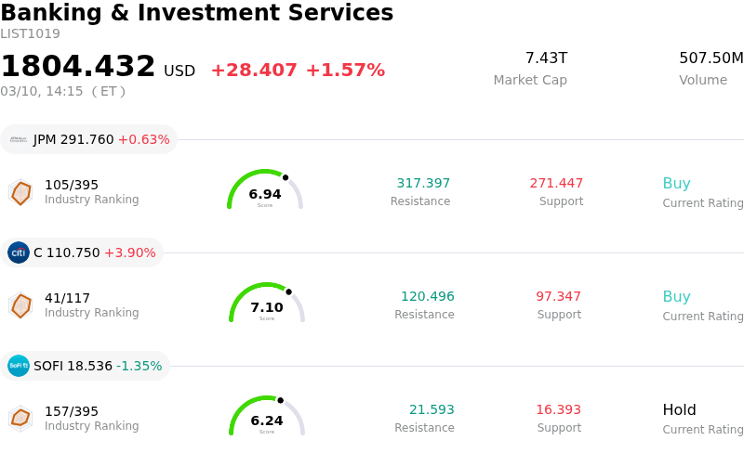The height and width of the screenshot is (453, 744).
Task: Open JPM industry ranking radar icon
Action: [20, 192]
